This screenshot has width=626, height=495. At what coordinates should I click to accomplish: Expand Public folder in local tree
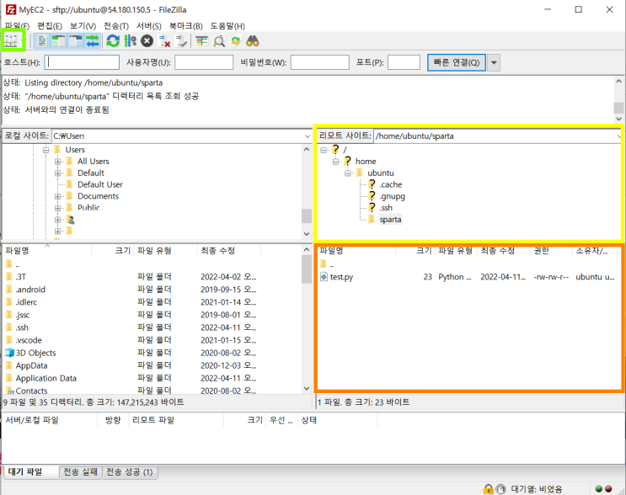click(x=58, y=208)
